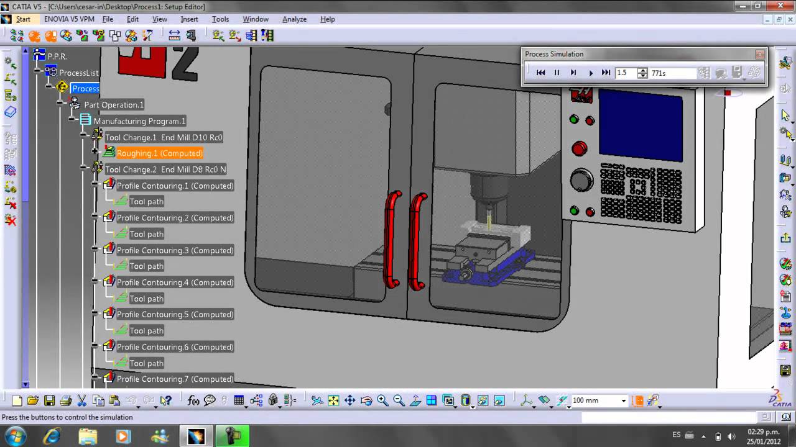Click the New file icon
Image resolution: width=796 pixels, height=447 pixels.
pos(17,401)
